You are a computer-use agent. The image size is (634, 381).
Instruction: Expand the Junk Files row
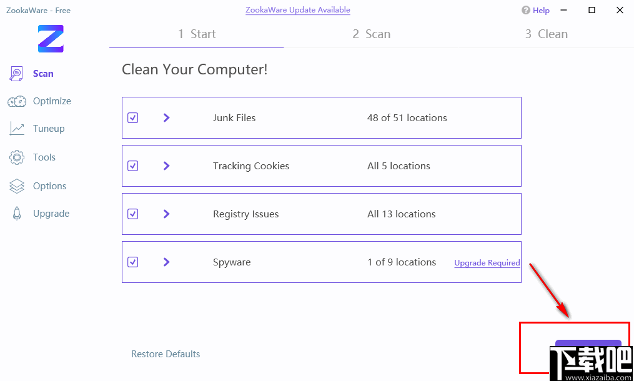click(166, 117)
